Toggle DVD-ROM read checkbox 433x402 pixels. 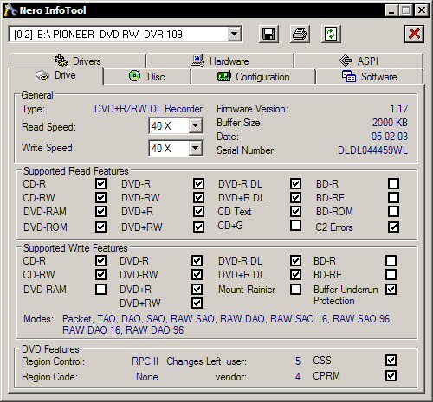tap(100, 227)
